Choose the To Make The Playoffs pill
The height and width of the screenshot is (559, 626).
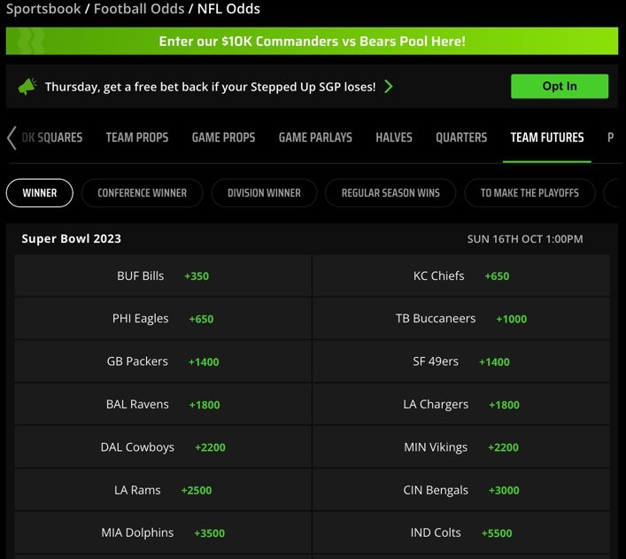pos(529,193)
